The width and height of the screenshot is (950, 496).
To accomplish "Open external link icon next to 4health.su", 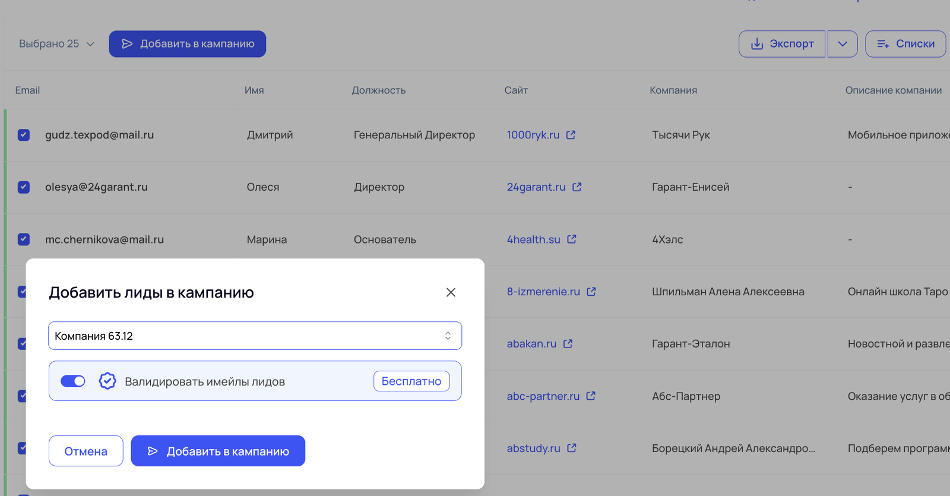I will tap(571, 239).
